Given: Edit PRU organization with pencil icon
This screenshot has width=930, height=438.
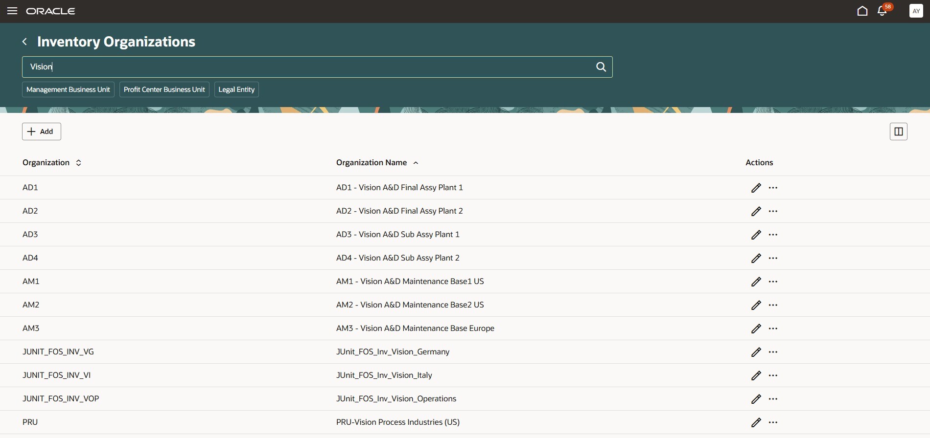Looking at the screenshot, I should coord(756,422).
